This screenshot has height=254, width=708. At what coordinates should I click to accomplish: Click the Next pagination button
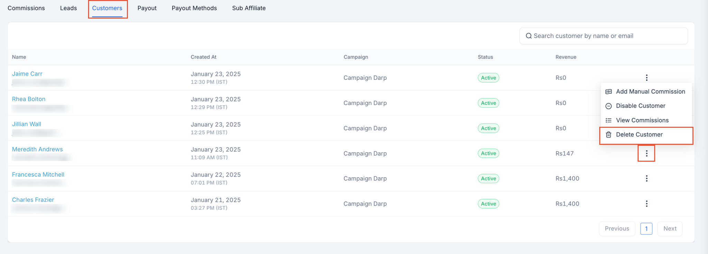pyautogui.click(x=670, y=228)
